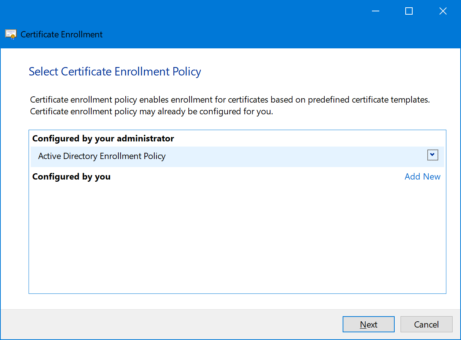
Task: Click the Select Certificate Enrollment Policy title
Action: pyautogui.click(x=115, y=71)
